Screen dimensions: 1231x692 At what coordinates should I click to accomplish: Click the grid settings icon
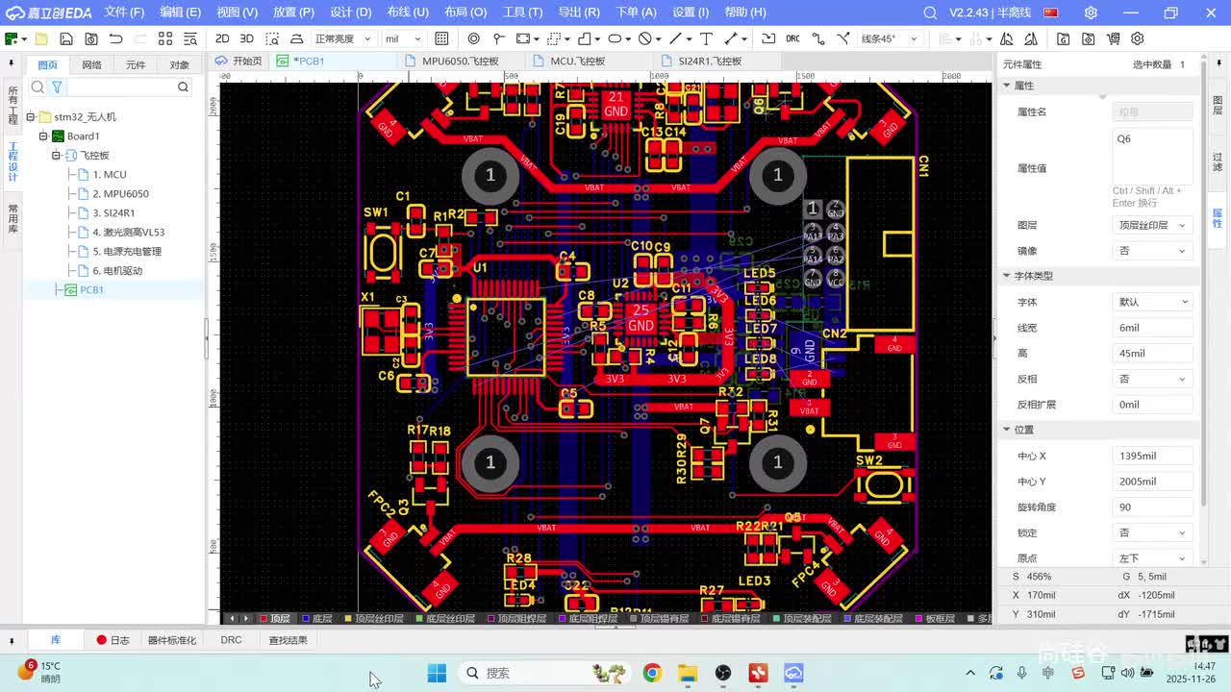pyautogui.click(x=441, y=38)
